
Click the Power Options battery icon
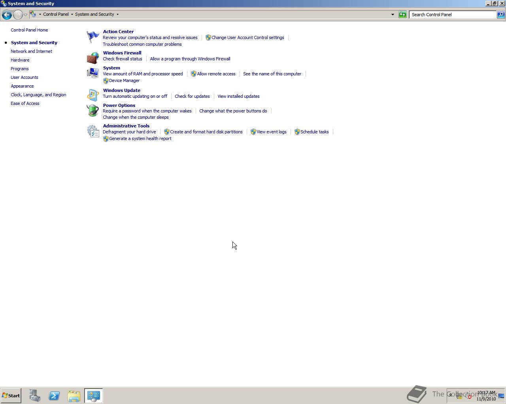click(x=93, y=110)
